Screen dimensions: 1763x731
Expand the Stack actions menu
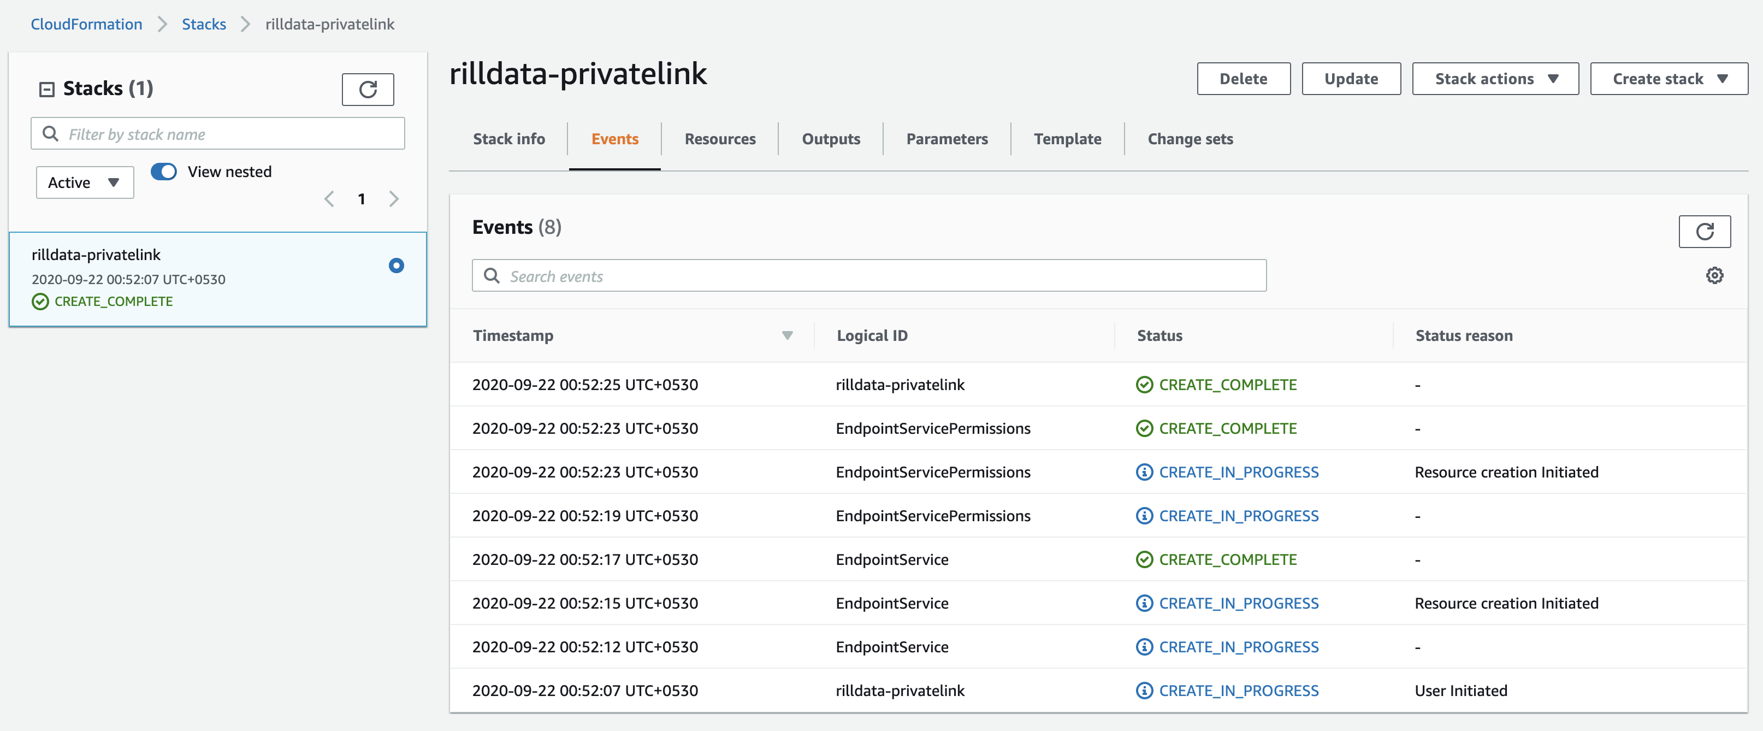pyautogui.click(x=1495, y=79)
